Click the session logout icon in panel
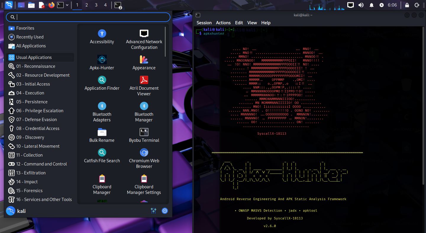 (417, 5)
